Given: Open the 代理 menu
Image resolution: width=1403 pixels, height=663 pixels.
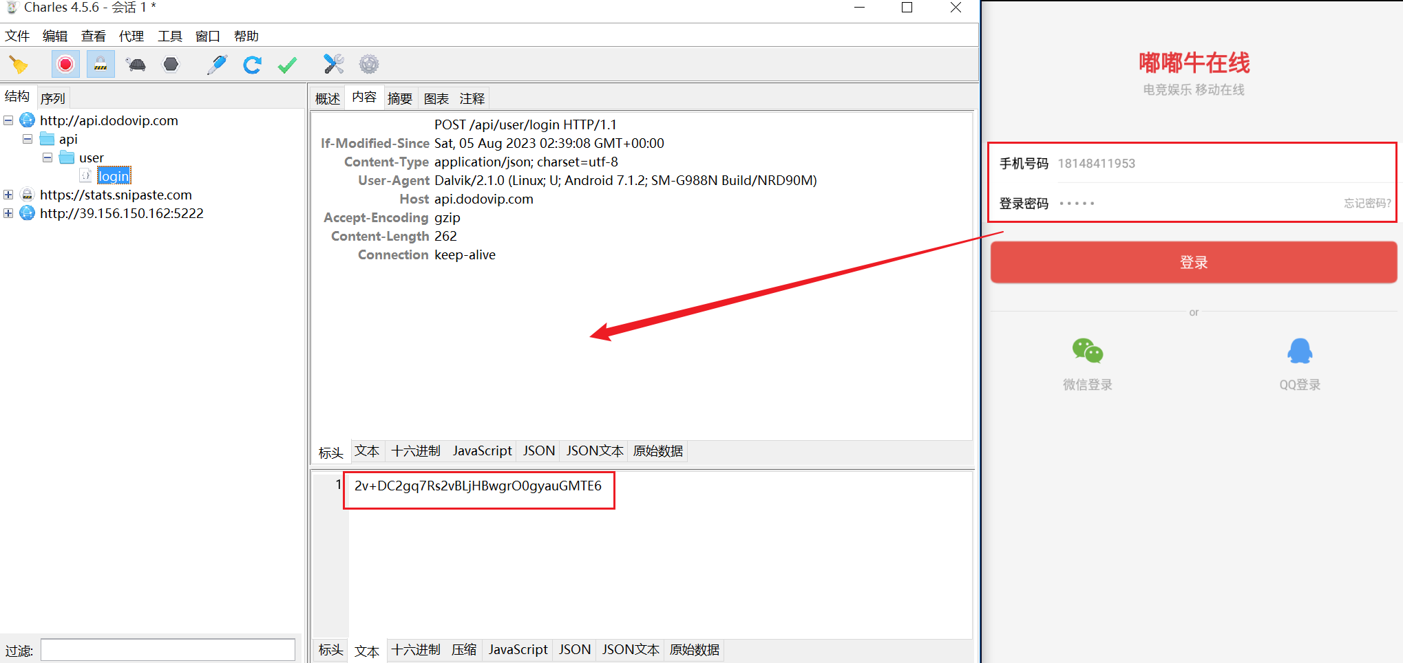Looking at the screenshot, I should (131, 36).
